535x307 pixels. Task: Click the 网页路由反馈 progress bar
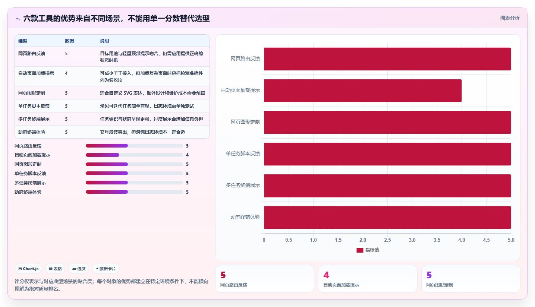point(134,146)
